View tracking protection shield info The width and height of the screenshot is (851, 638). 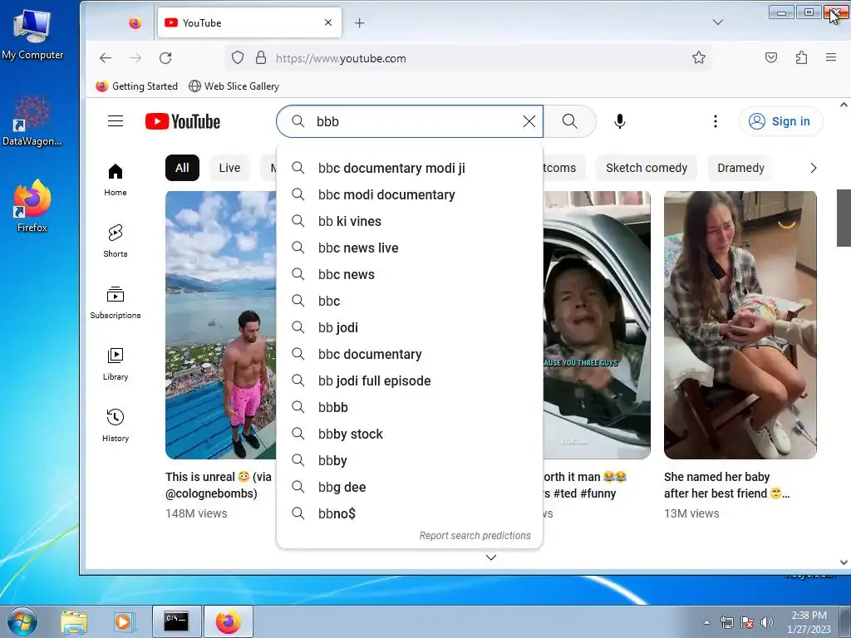tap(238, 58)
